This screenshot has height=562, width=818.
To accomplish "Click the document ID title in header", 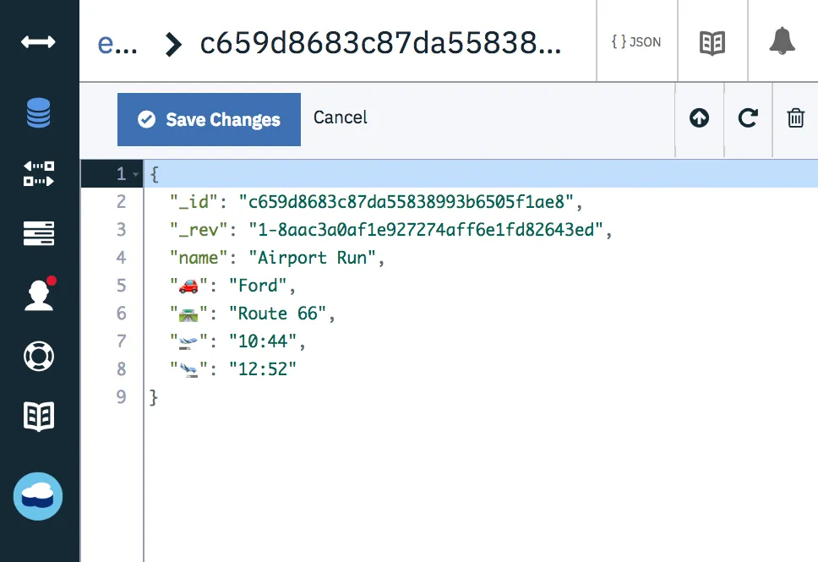I will [x=381, y=43].
